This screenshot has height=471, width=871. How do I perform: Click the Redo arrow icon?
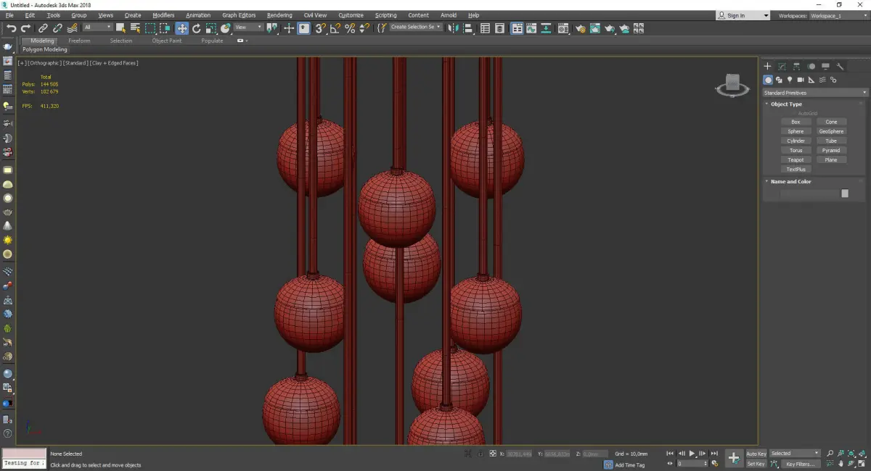[x=25, y=28]
